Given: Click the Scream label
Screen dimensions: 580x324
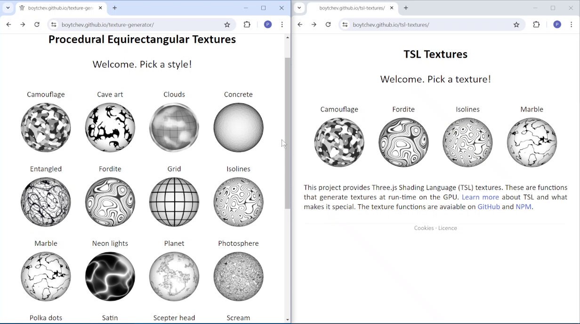Looking at the screenshot, I should tap(238, 318).
